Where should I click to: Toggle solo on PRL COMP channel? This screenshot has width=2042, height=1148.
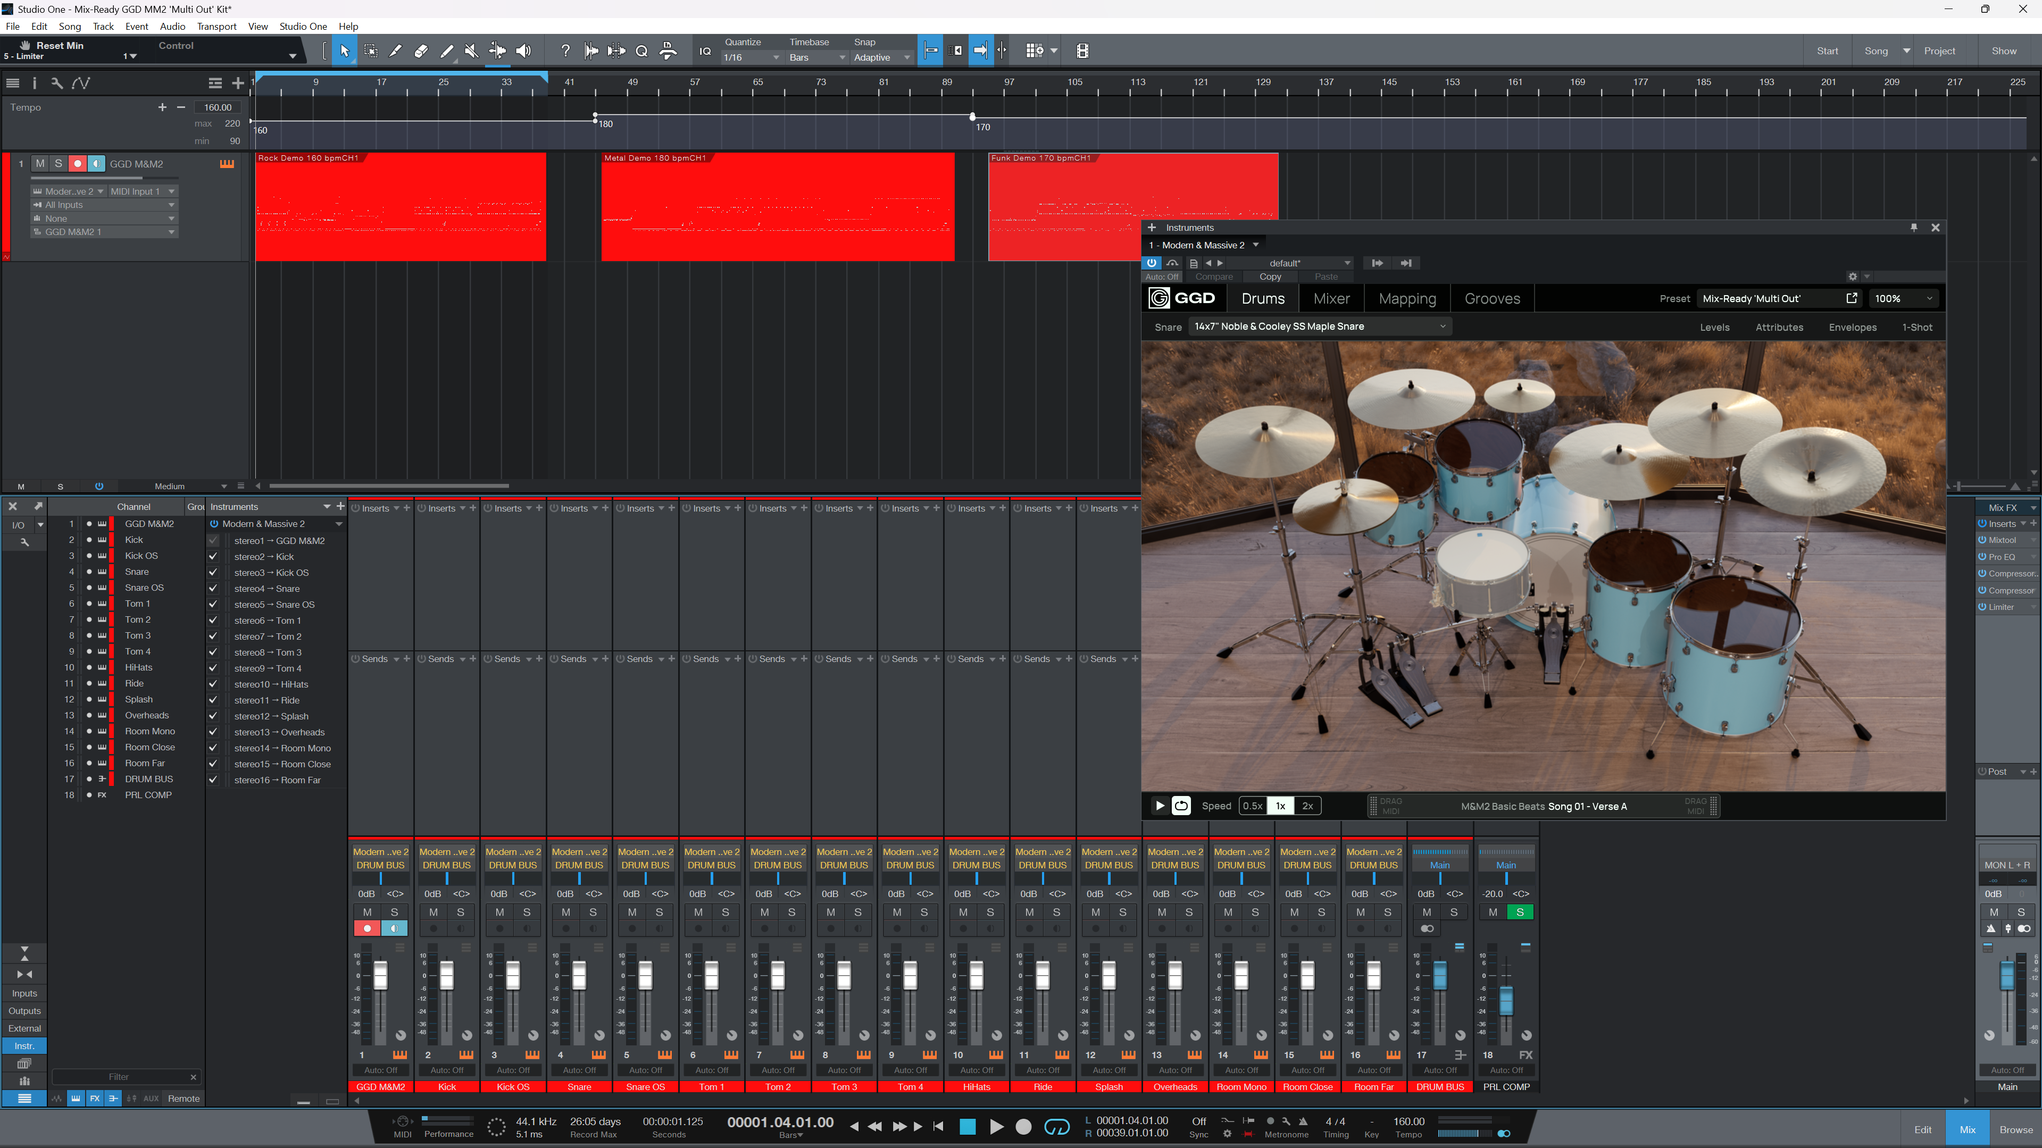click(1520, 912)
